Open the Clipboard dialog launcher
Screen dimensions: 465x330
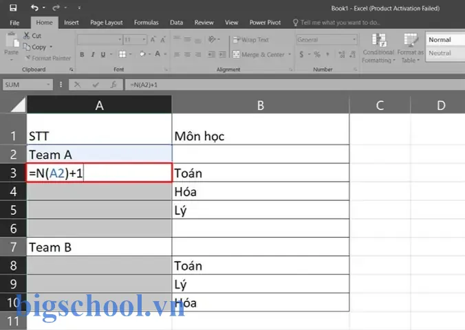71,69
